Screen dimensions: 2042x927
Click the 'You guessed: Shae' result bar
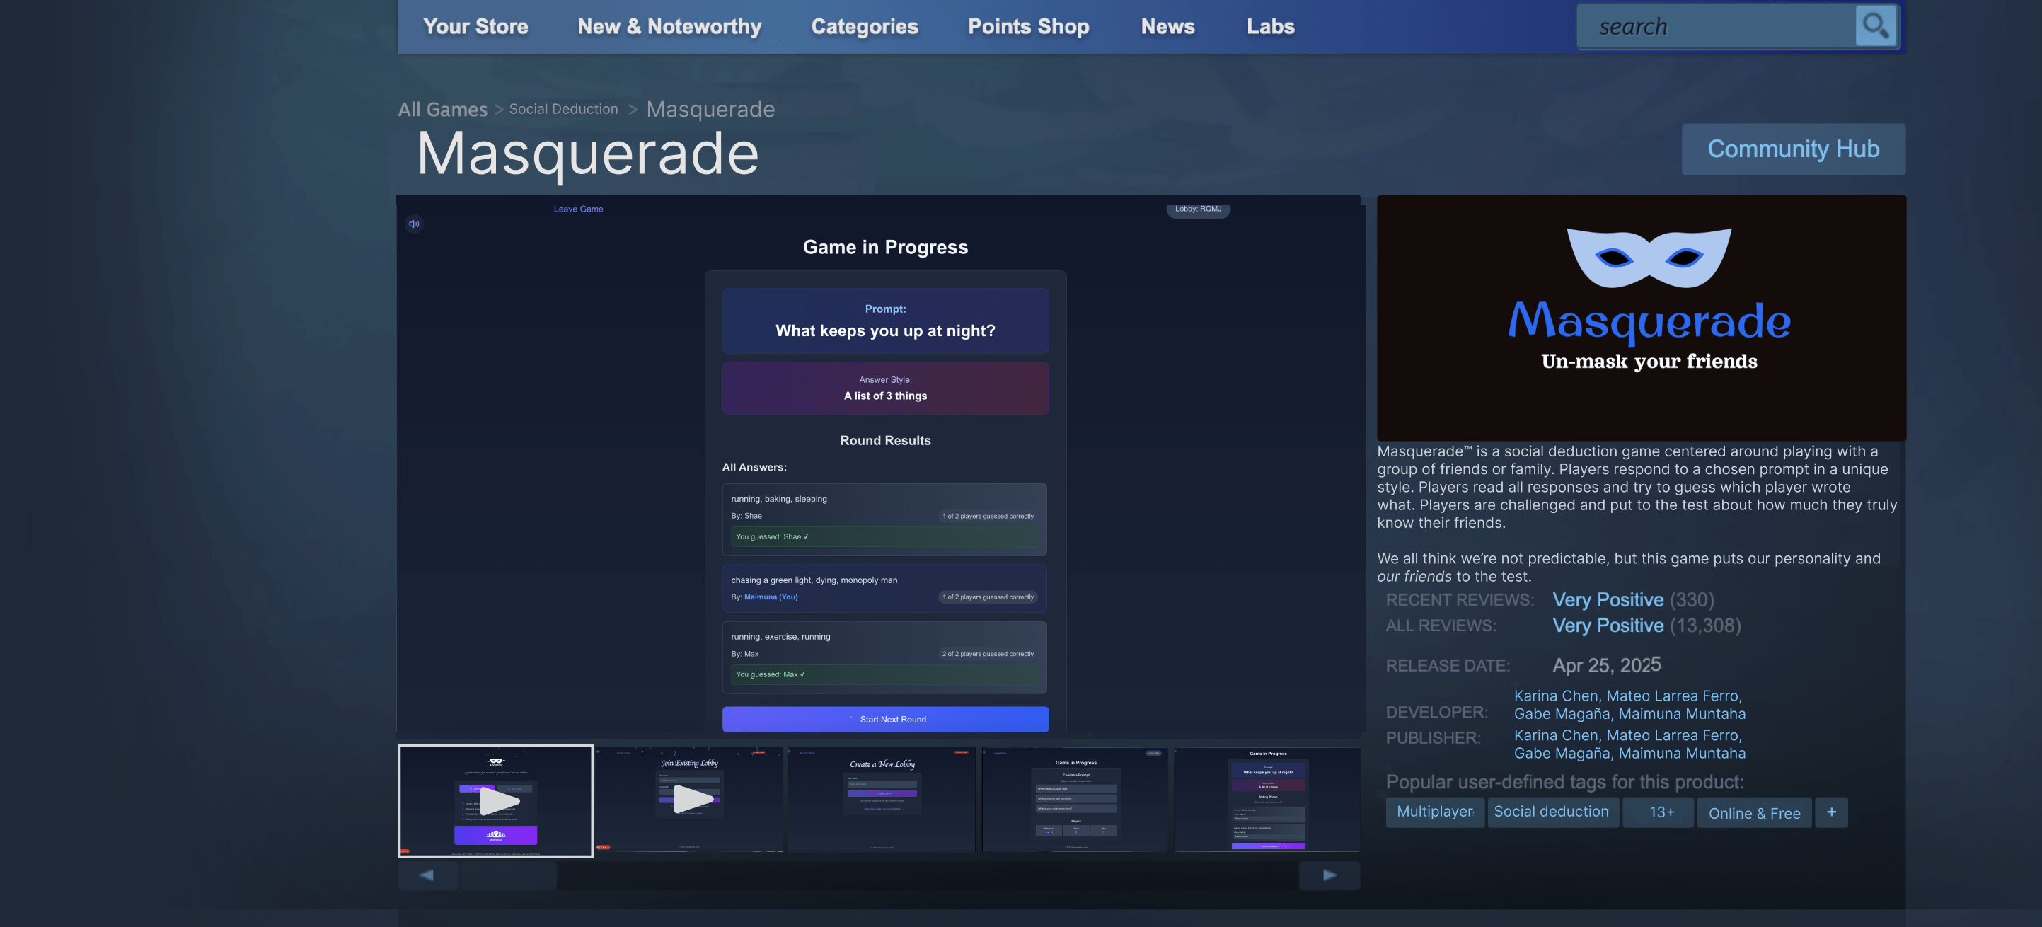coord(884,537)
